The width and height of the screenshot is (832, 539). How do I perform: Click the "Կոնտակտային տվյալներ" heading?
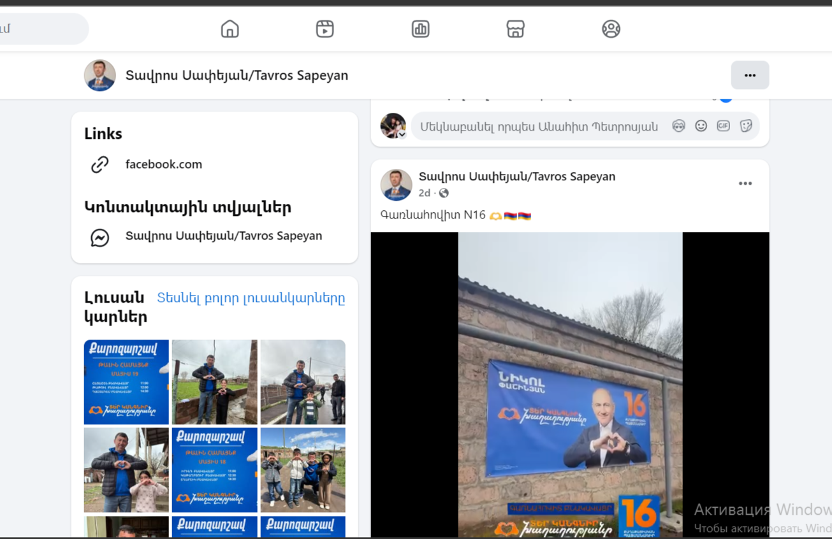pos(188,207)
